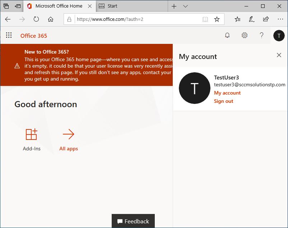Image resolution: width=288 pixels, height=228 pixels.
Task: Click the My account link
Action: click(x=227, y=93)
